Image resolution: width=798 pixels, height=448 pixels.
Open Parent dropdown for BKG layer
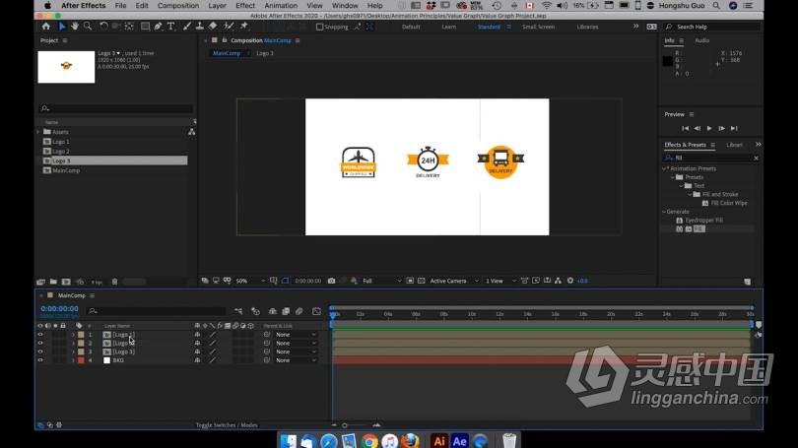tap(296, 360)
